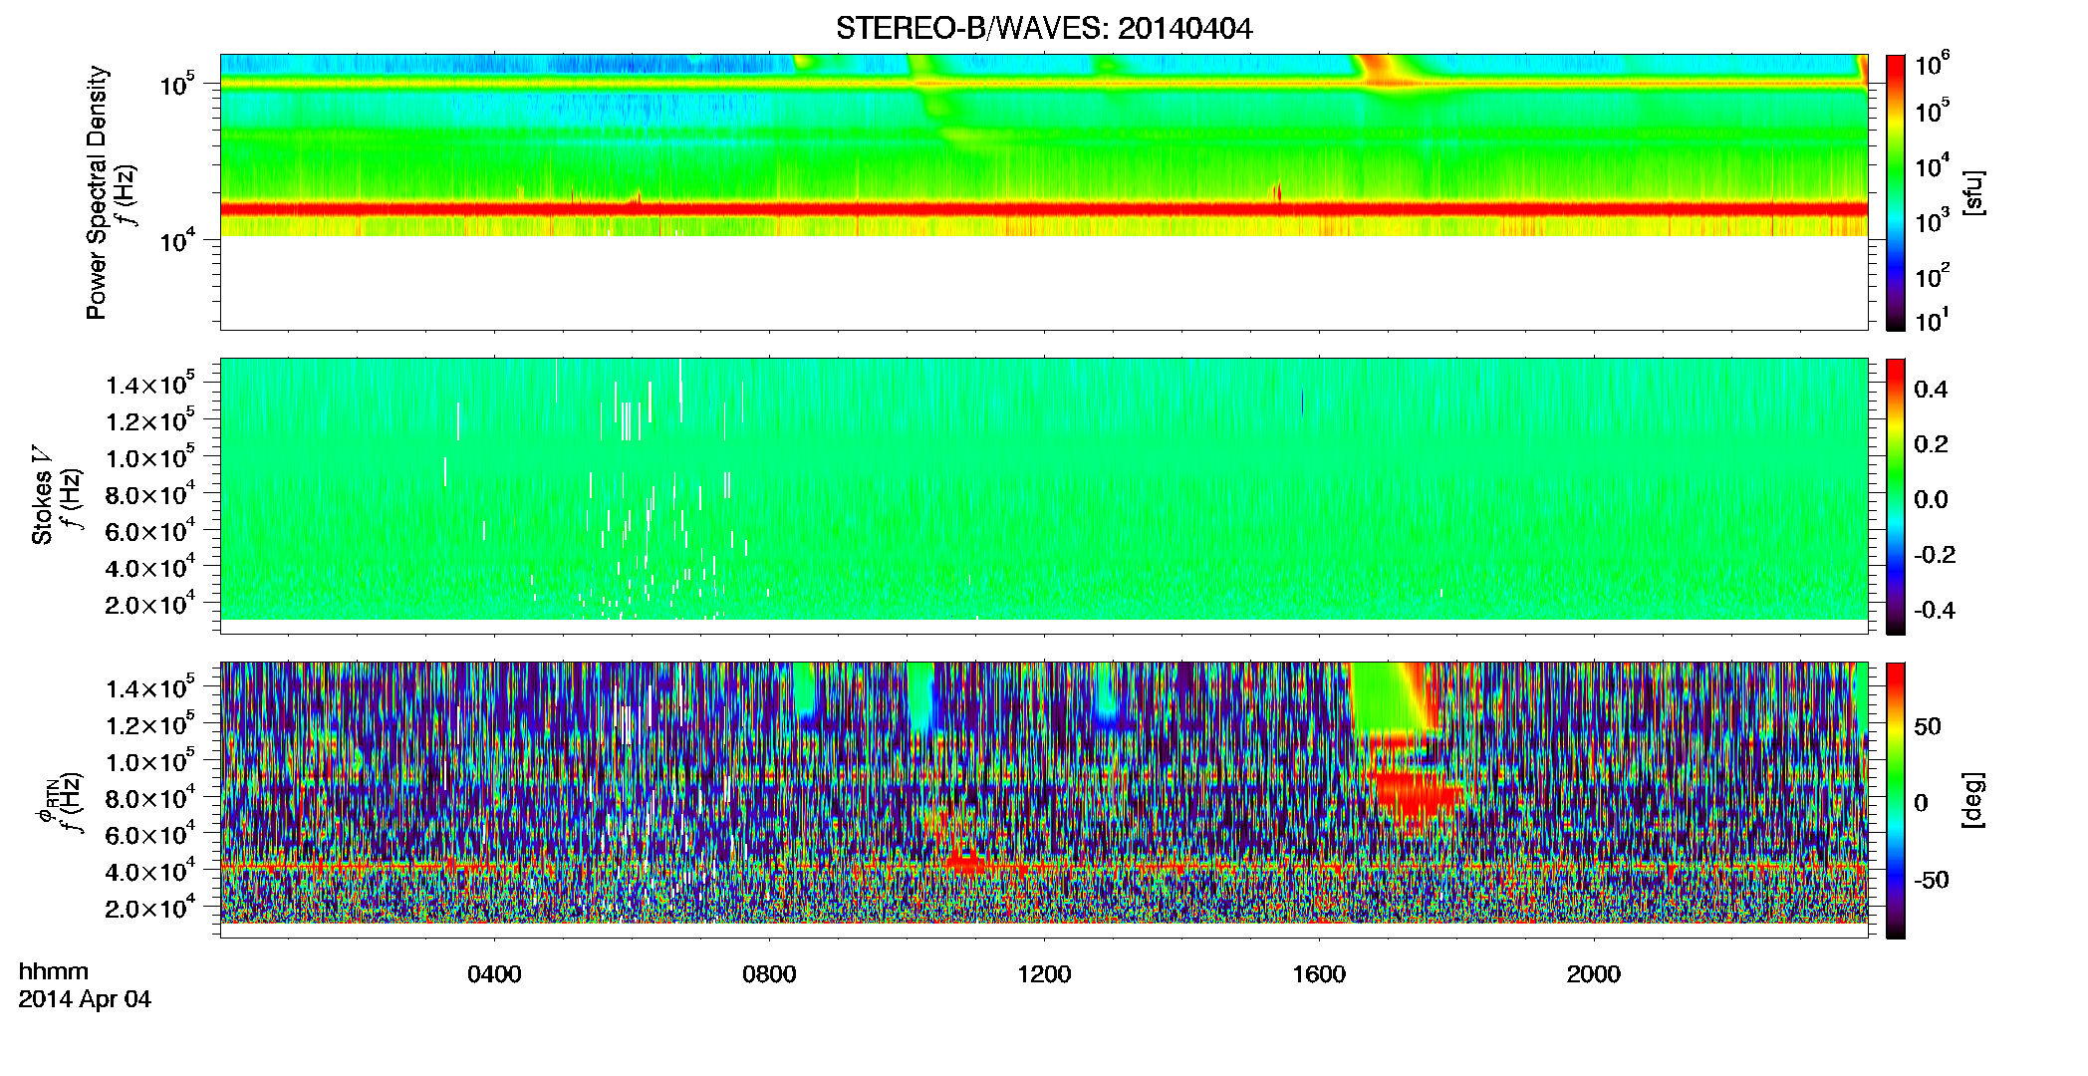The height and width of the screenshot is (1076, 2088).
Task: Select the deg color bar of bottom panel
Action: pos(1896,800)
